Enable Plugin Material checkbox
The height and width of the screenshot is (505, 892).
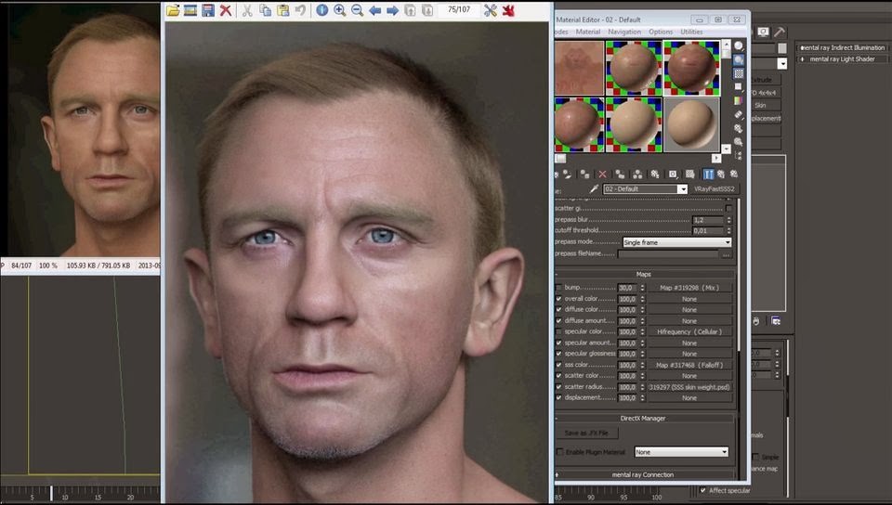pos(559,452)
